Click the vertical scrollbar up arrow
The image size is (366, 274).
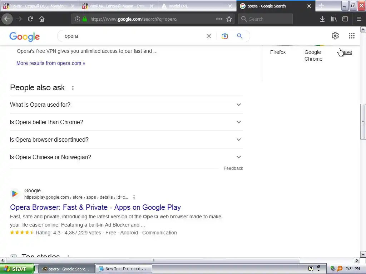[x=363, y=29]
